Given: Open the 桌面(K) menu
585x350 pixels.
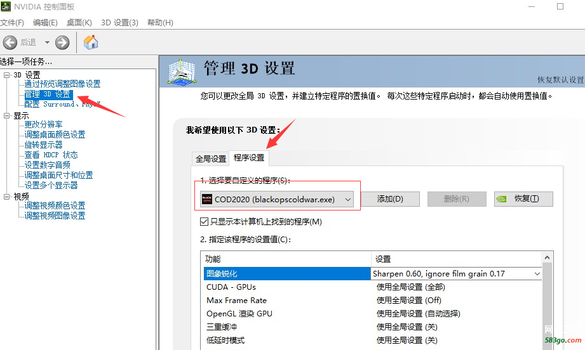Looking at the screenshot, I should point(79,23).
